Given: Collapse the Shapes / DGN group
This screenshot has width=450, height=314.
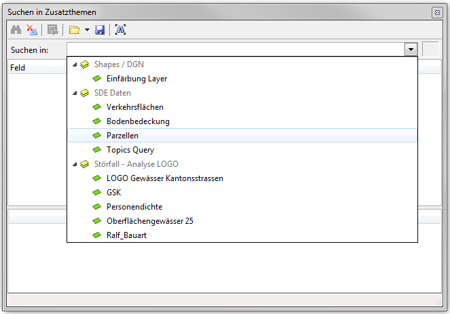Looking at the screenshot, I should 74,64.
